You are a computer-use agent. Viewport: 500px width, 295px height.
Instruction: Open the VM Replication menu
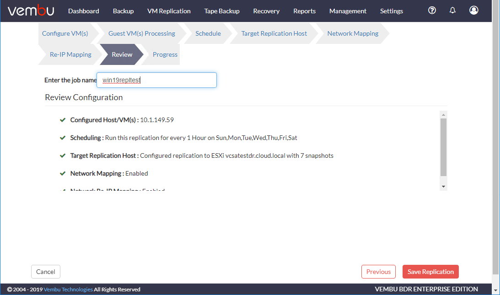point(169,11)
